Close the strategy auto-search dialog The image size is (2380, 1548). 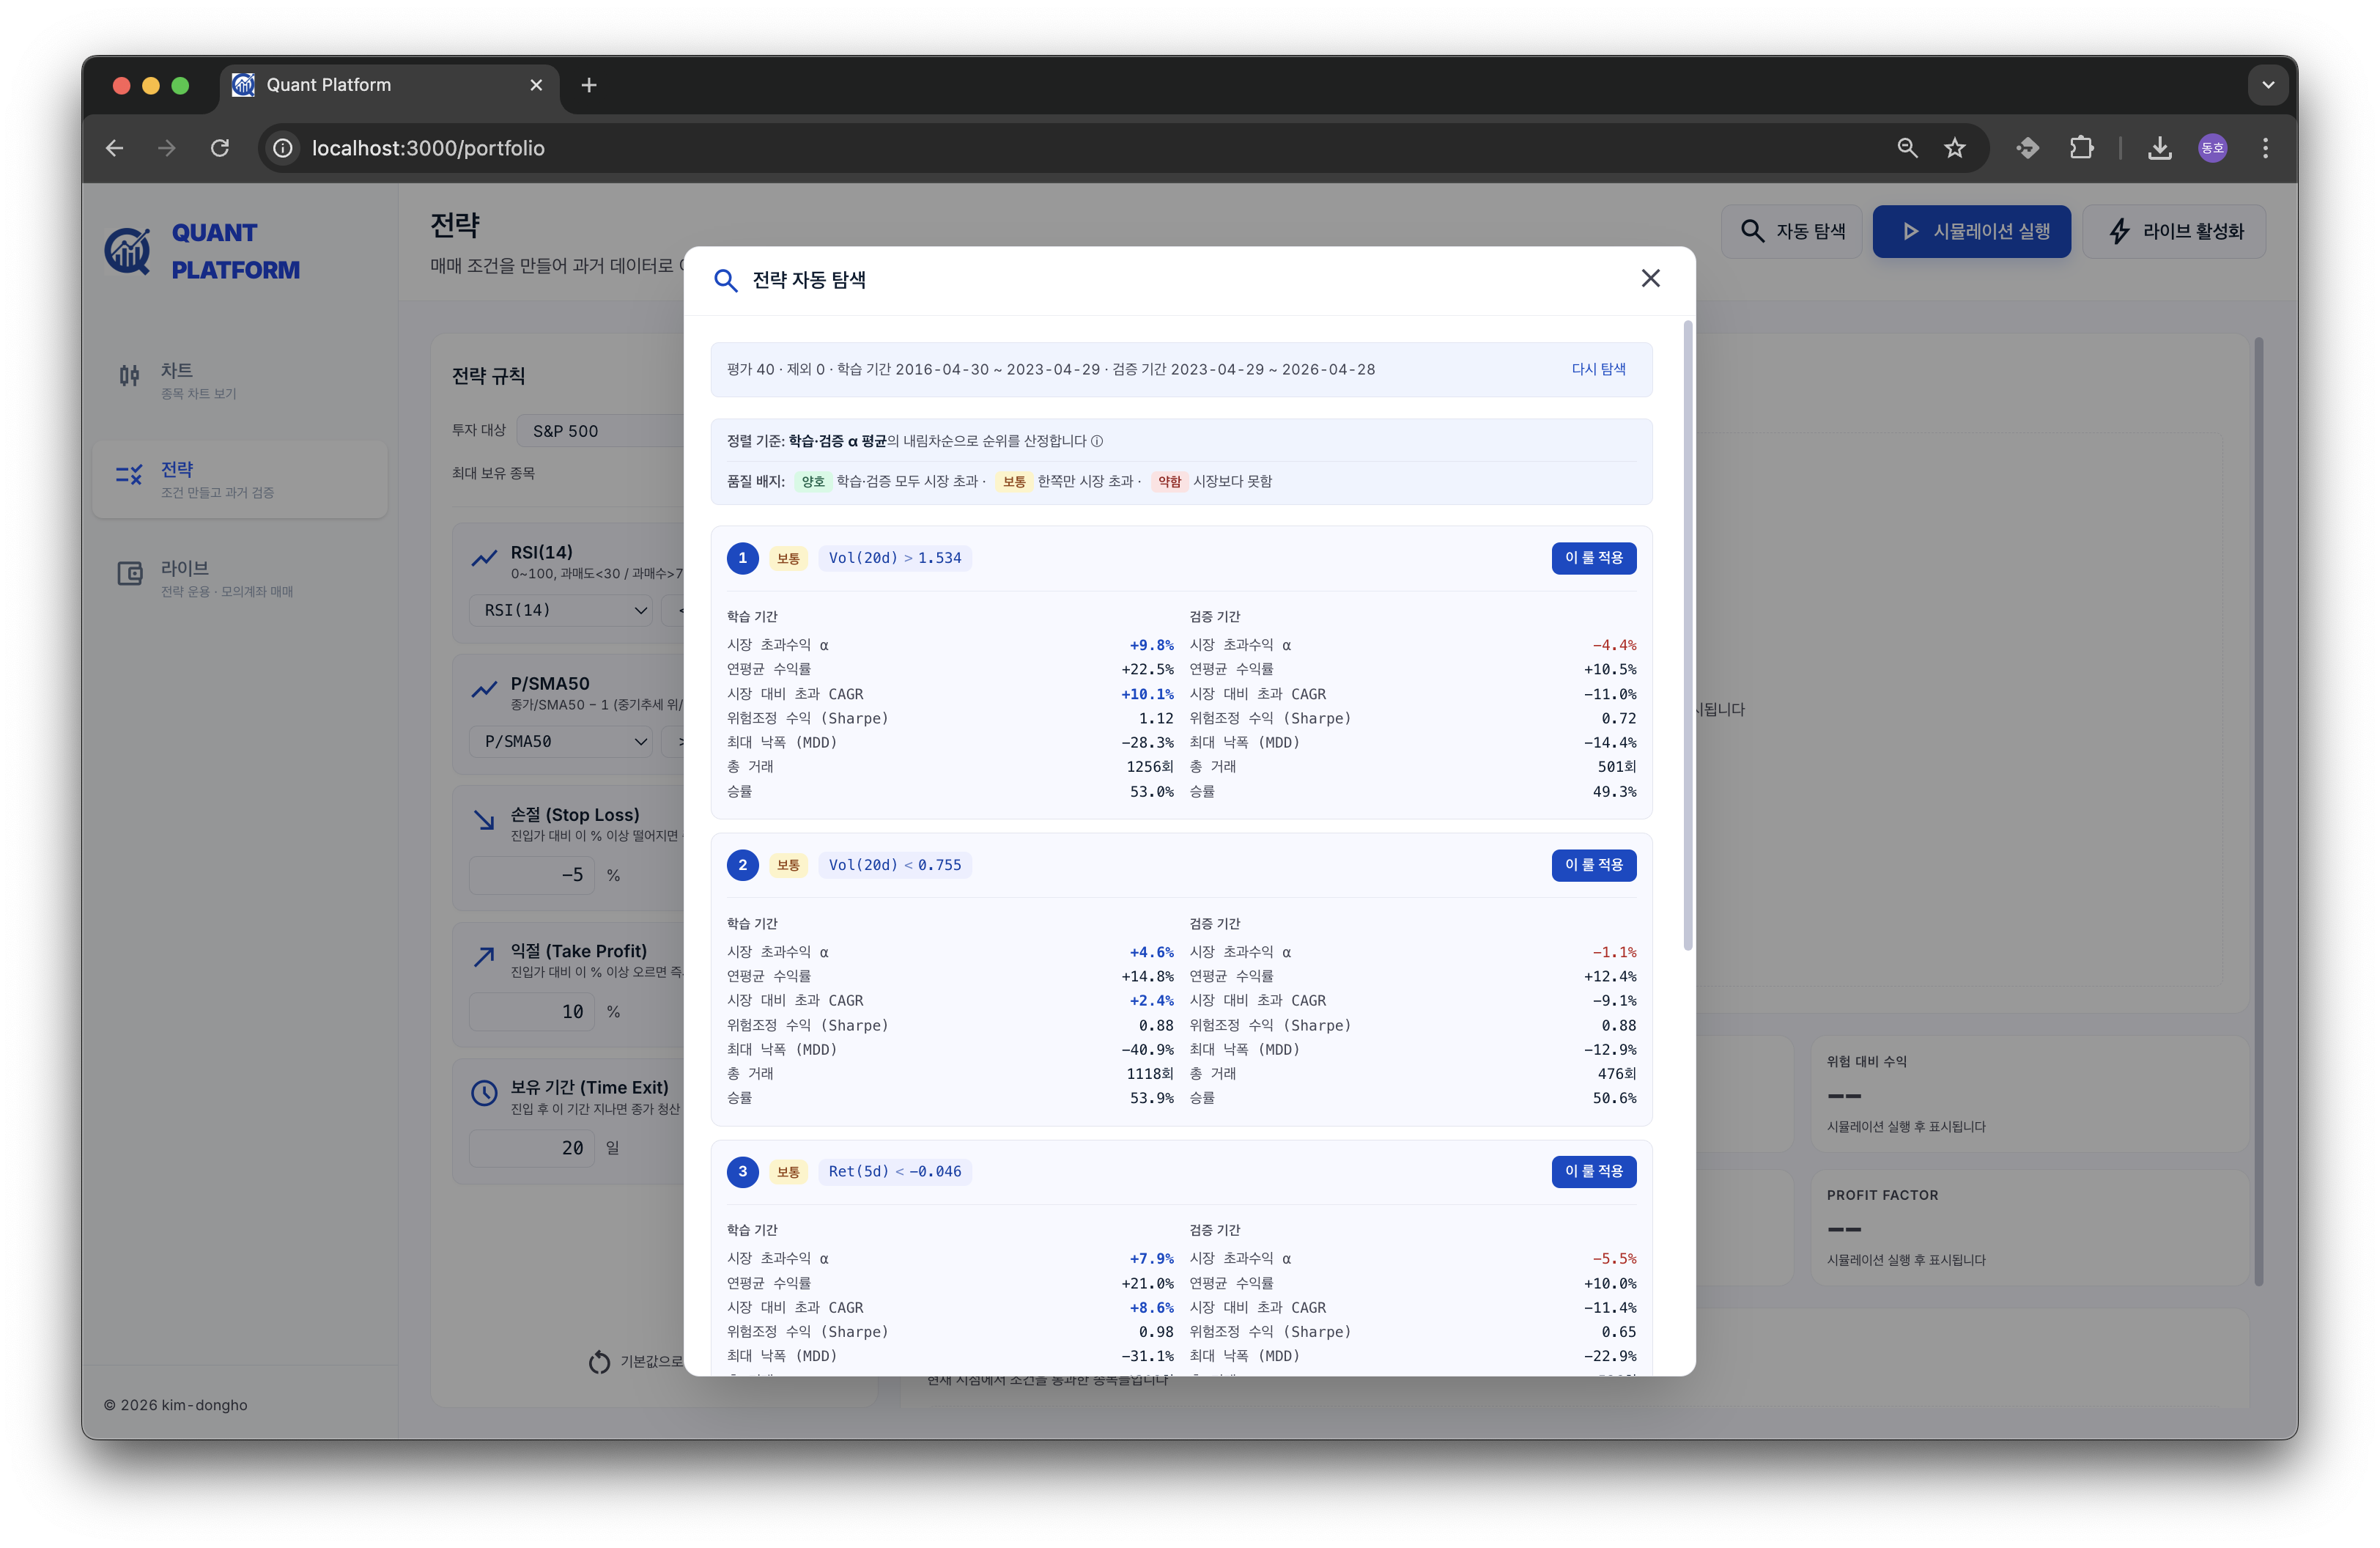[1650, 279]
